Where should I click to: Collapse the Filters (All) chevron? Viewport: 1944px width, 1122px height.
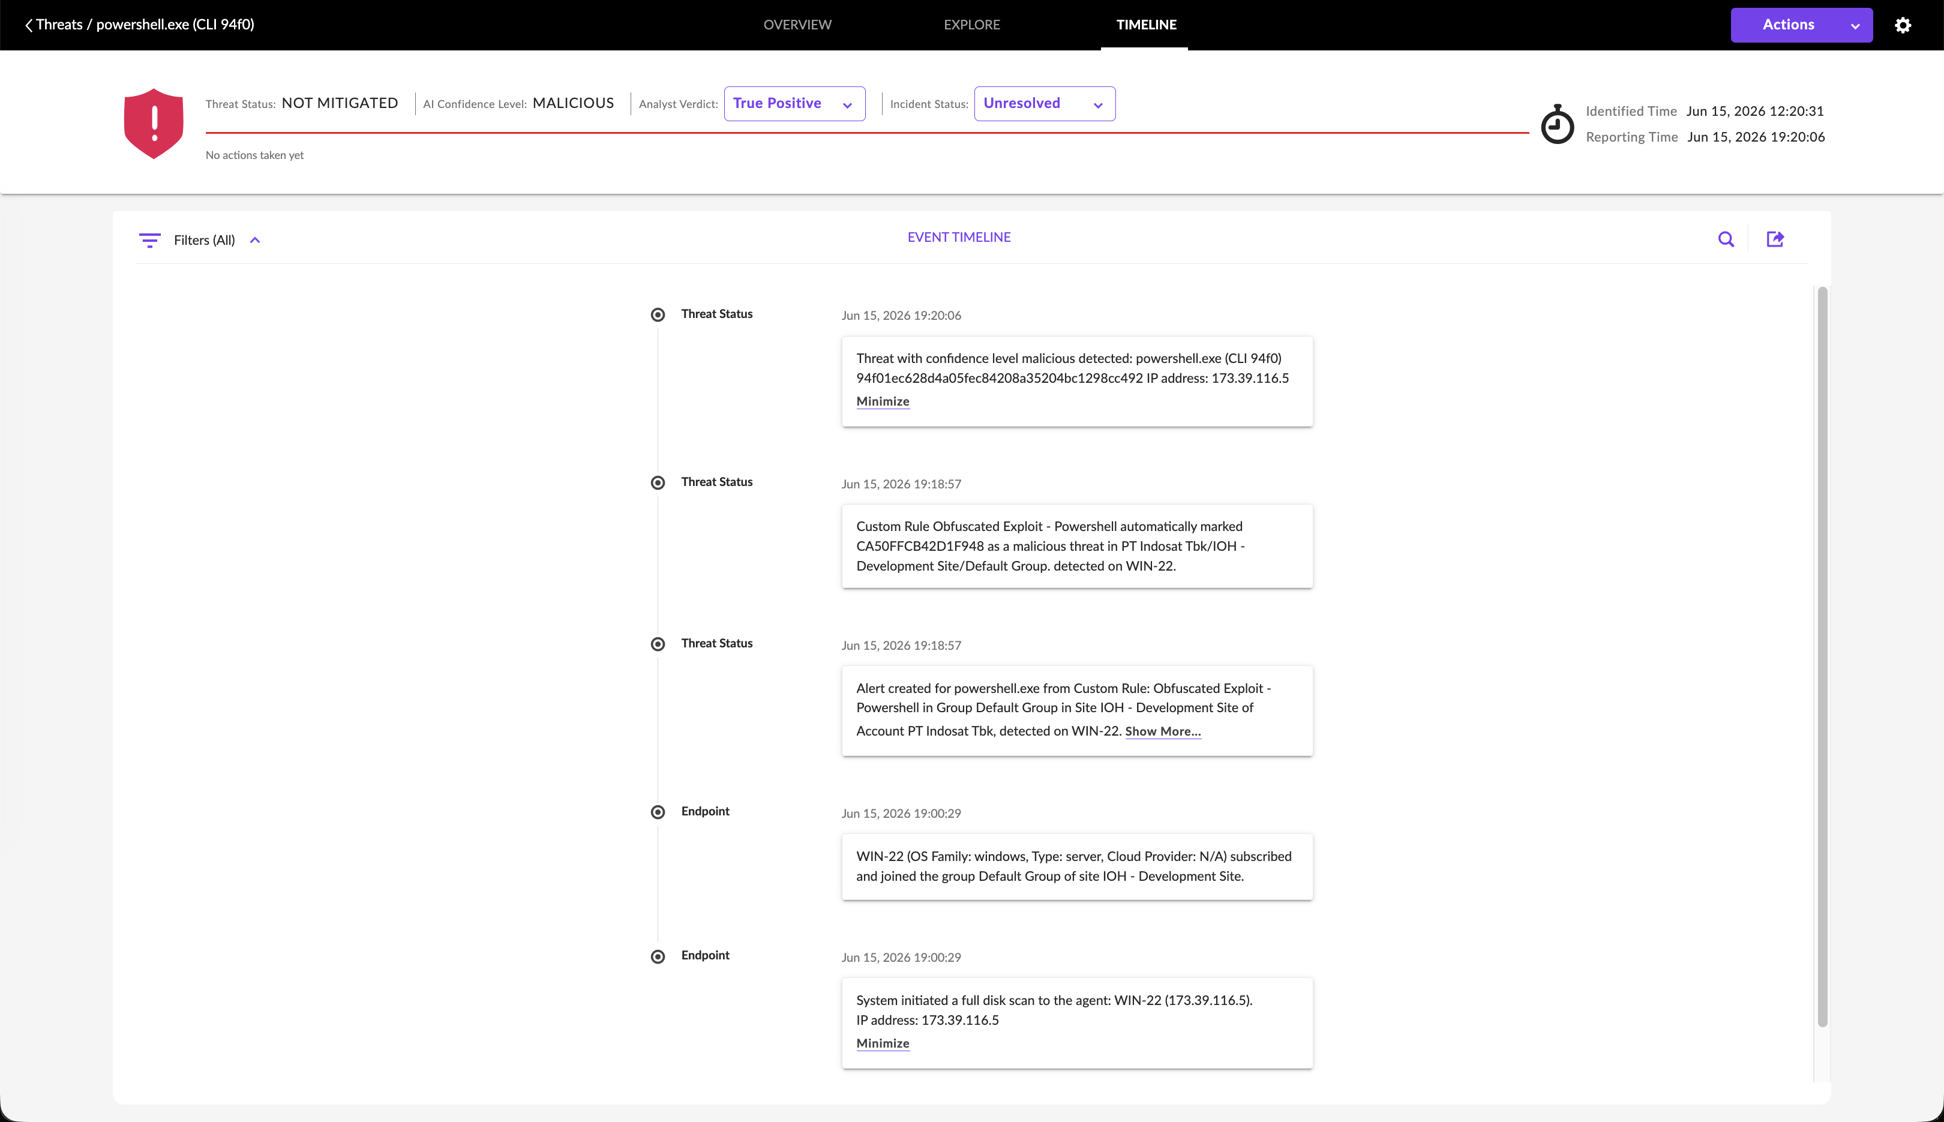click(255, 241)
